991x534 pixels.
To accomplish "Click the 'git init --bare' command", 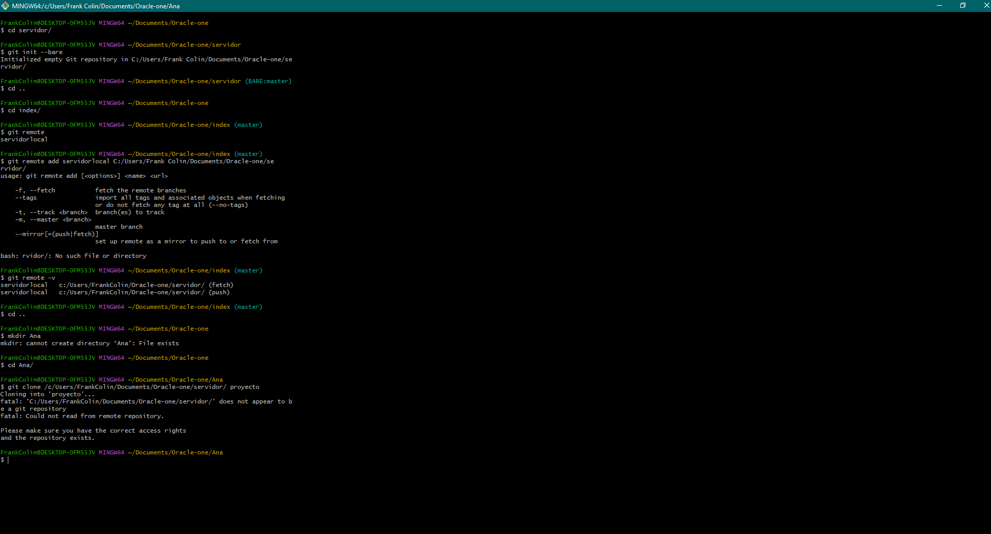I will 35,52.
